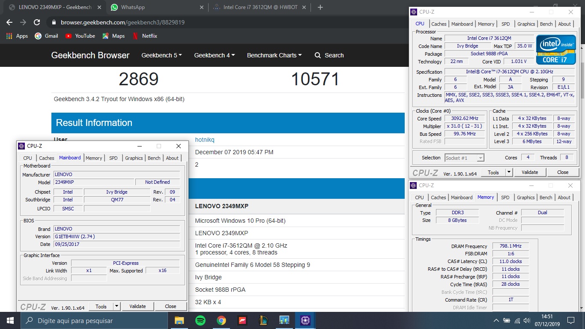The image size is (585, 329).
Task: Click Validate in CPU-Z Mainboard window
Action: pyautogui.click(x=137, y=306)
